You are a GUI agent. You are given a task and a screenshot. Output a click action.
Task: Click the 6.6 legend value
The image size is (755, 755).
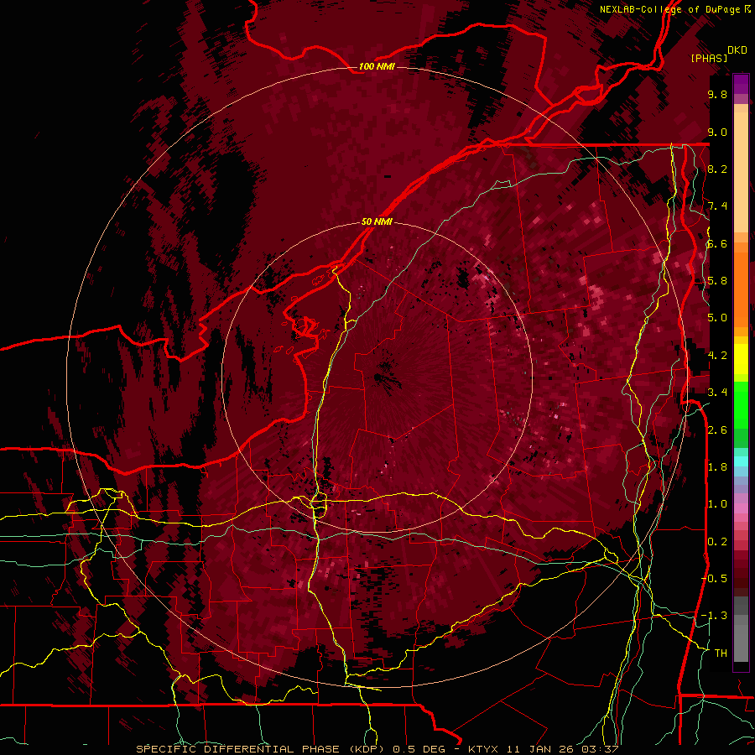click(717, 243)
